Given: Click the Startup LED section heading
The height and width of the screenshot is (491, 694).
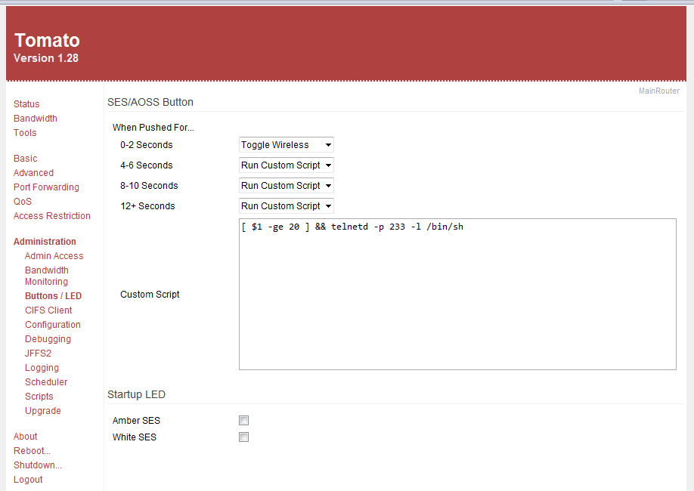Looking at the screenshot, I should coord(136,394).
